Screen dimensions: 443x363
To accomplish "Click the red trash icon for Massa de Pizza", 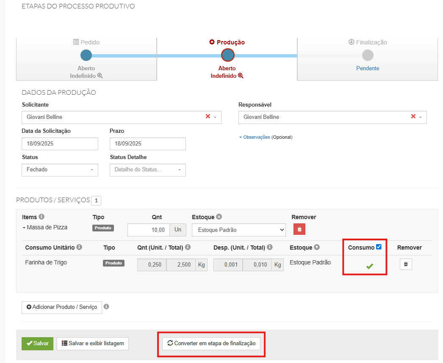I will (299, 230).
